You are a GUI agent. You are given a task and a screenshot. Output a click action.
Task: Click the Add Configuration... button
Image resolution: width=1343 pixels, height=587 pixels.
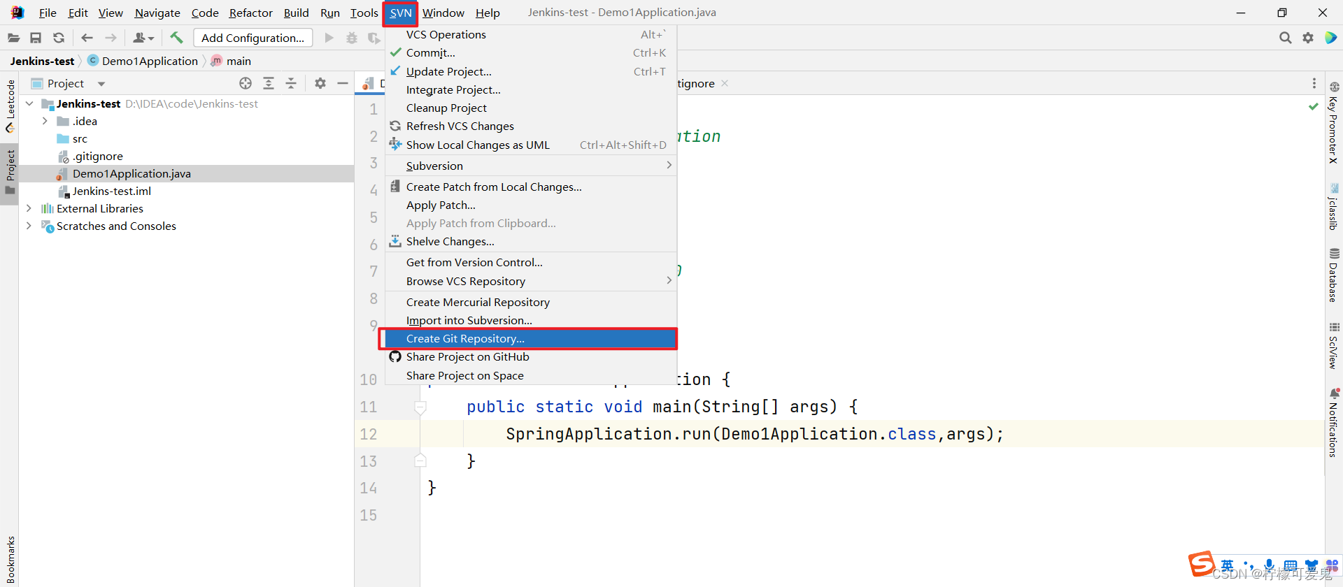click(x=253, y=38)
